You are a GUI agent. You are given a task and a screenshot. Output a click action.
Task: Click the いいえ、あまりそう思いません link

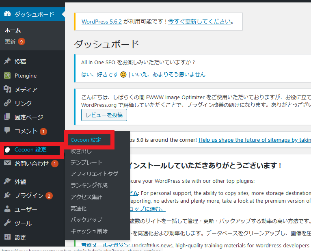tap(168, 74)
